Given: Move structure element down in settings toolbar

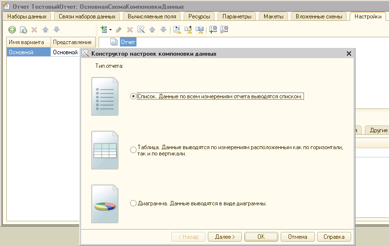Looking at the screenshot, I should (163, 30).
